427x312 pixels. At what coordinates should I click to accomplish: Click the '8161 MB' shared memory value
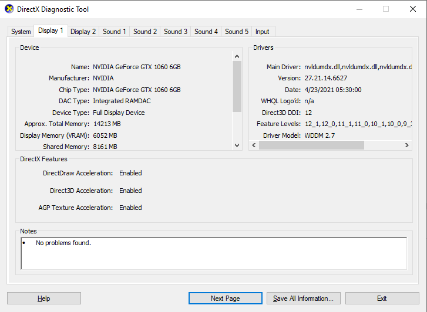click(x=105, y=147)
